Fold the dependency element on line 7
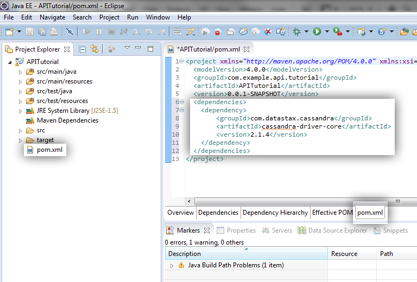The image size is (417, 282). tap(182, 110)
